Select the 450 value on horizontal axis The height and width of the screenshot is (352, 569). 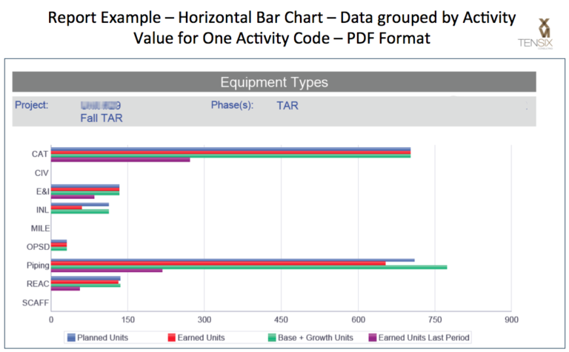(282, 319)
